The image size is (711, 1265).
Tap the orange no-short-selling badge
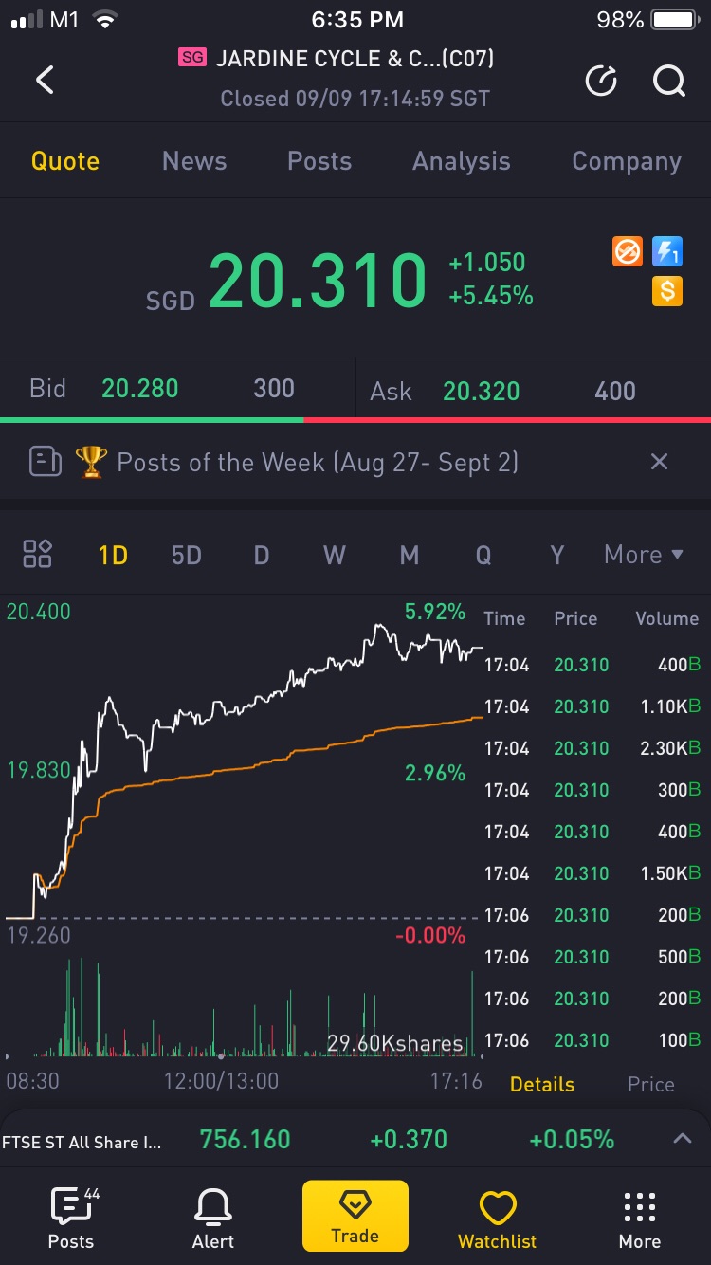click(x=628, y=251)
